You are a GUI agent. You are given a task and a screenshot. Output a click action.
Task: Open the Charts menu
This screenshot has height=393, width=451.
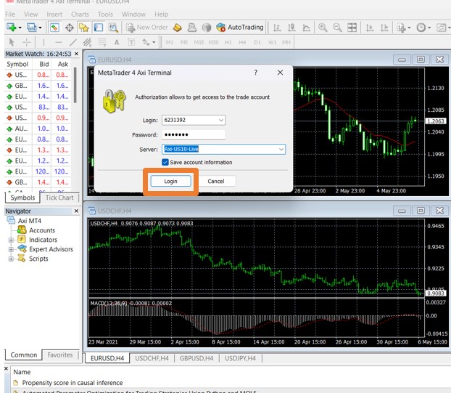click(x=80, y=15)
